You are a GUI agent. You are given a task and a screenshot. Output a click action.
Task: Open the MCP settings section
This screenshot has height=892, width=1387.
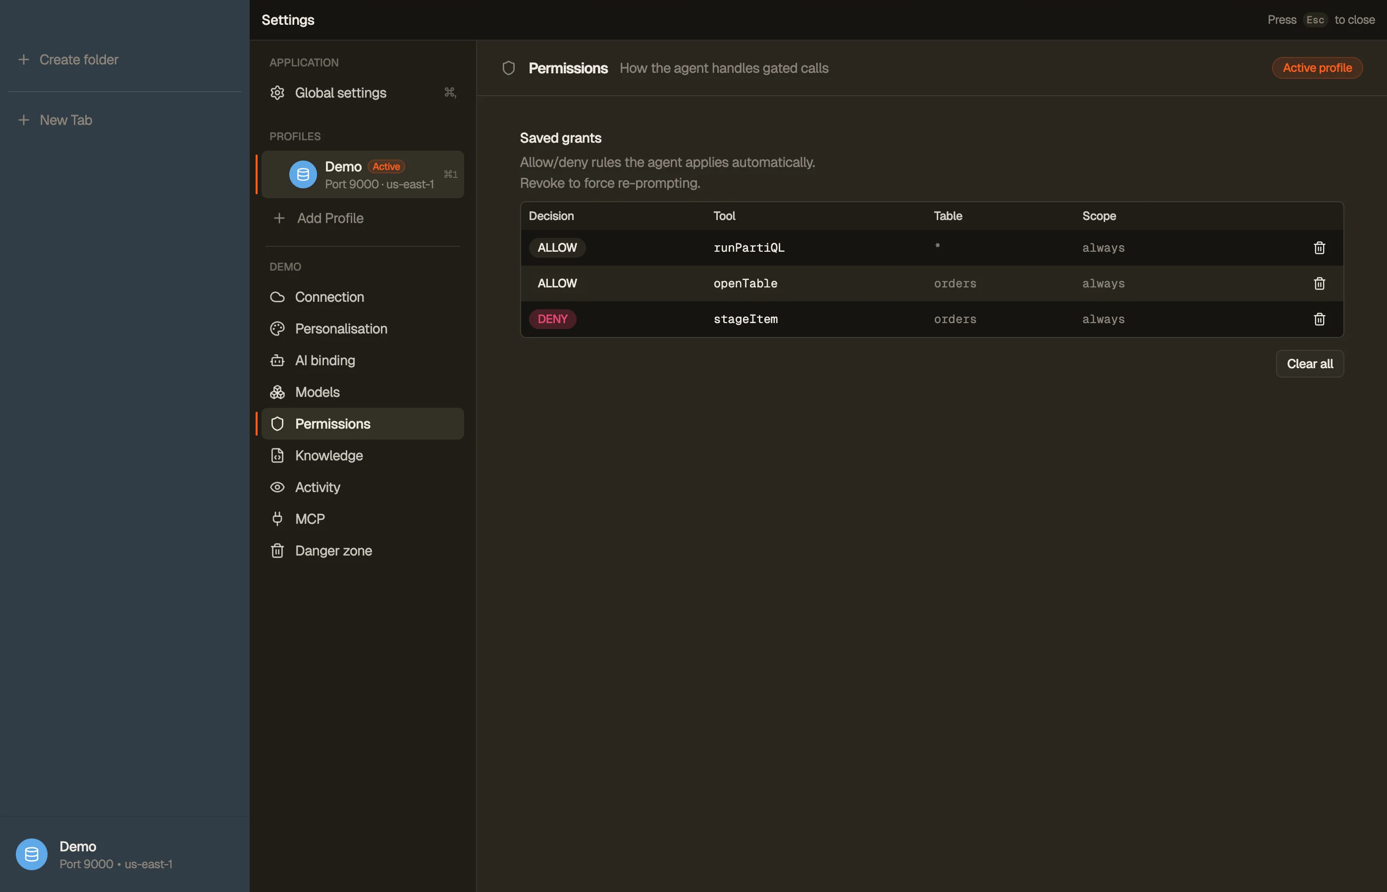click(363, 519)
